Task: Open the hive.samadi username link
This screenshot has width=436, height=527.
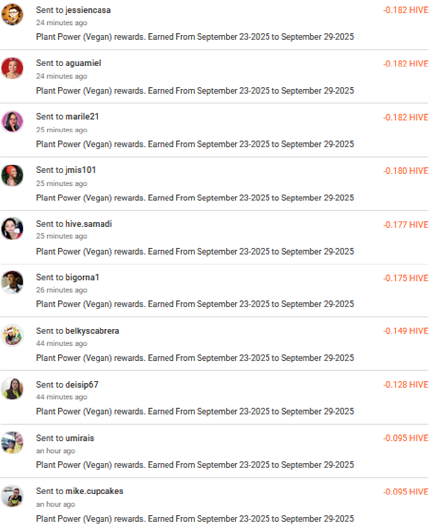Action: point(88,224)
